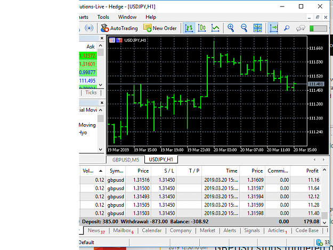Open the chat bubbles icon

pos(300,28)
